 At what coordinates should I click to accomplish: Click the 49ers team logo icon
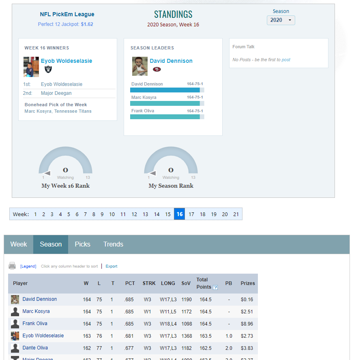[x=157, y=69]
